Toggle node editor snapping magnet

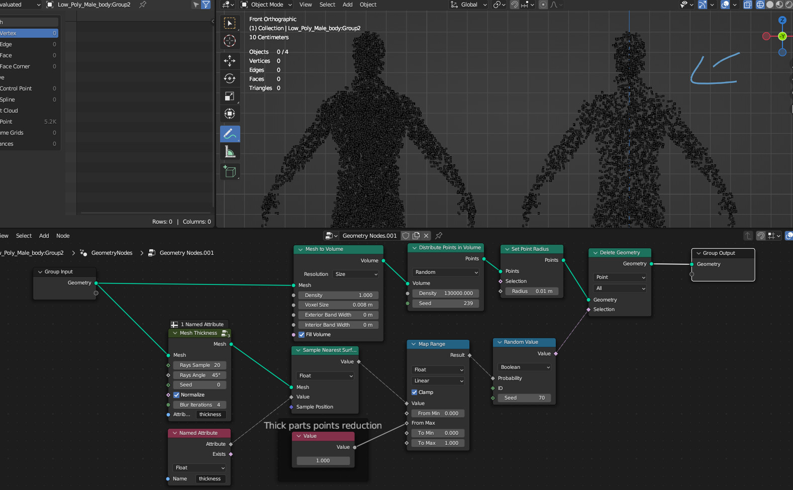click(761, 236)
